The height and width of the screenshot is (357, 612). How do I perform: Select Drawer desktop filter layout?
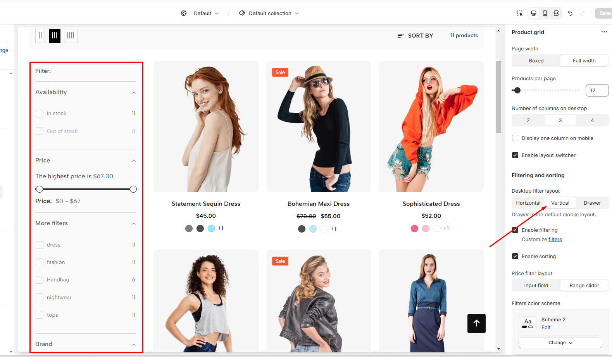592,203
